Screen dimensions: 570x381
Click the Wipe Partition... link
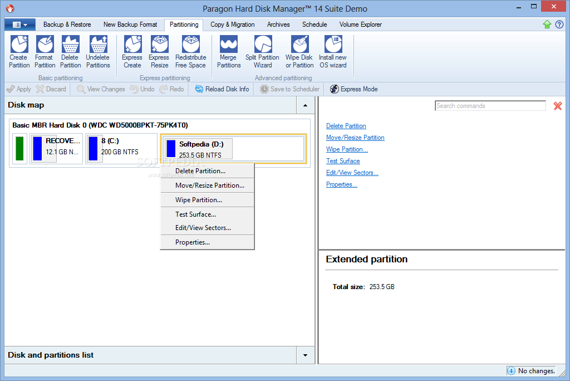(x=347, y=149)
